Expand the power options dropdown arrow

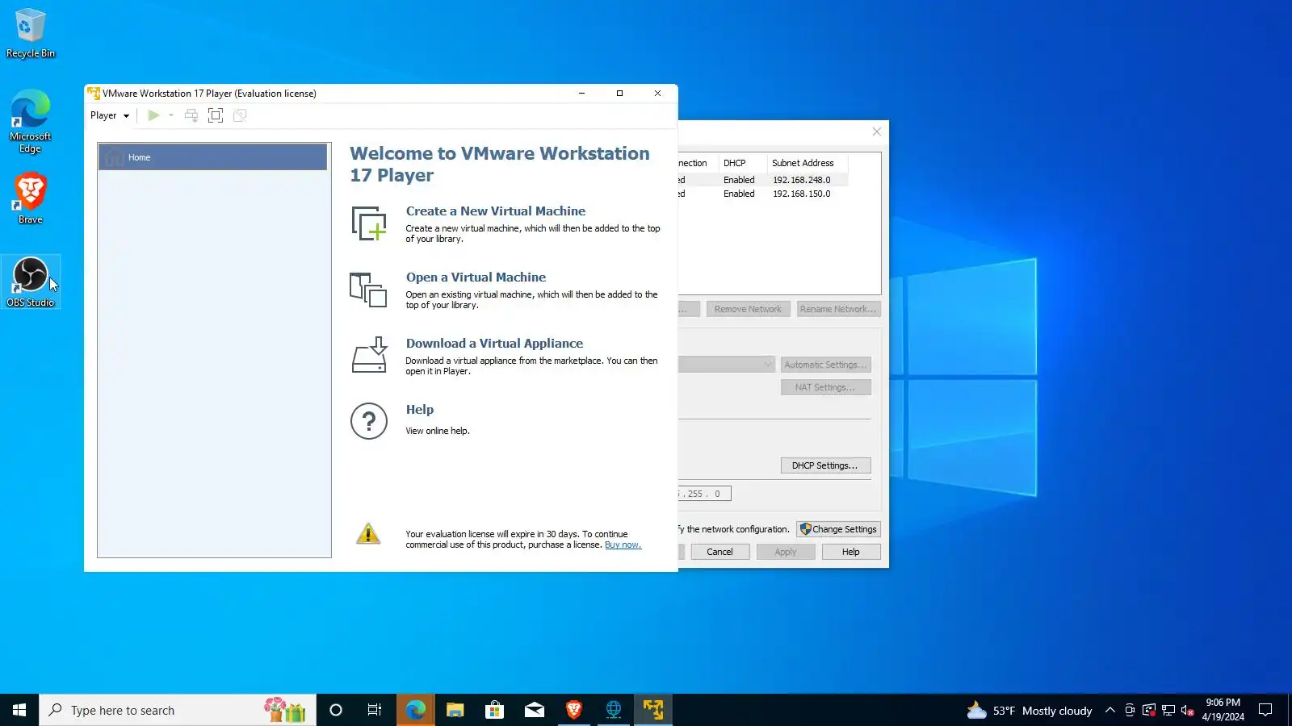171,115
